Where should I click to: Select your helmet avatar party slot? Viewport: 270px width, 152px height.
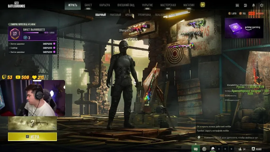tap(213, 149)
